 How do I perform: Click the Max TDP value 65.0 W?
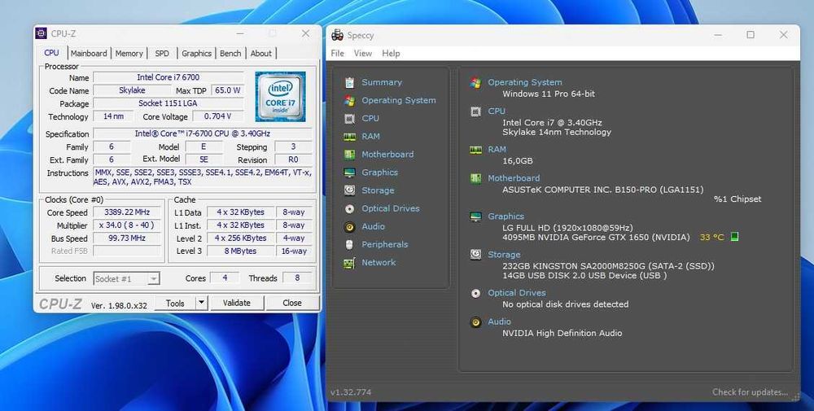(x=227, y=90)
